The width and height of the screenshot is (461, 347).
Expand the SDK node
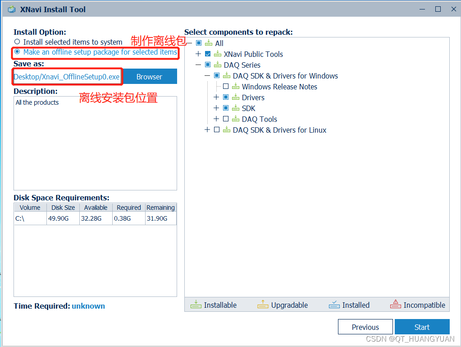click(216, 108)
